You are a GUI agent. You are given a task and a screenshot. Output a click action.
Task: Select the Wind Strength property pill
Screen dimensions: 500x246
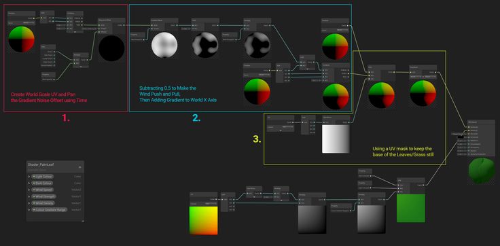point(43,196)
